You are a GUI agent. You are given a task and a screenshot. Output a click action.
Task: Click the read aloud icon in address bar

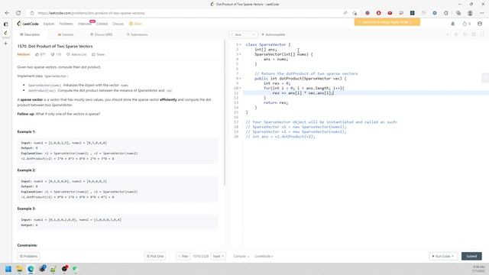(345, 13)
